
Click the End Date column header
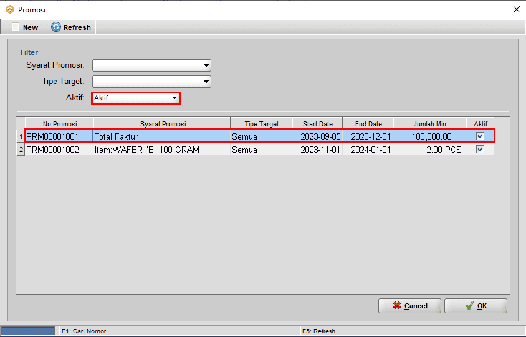368,124
